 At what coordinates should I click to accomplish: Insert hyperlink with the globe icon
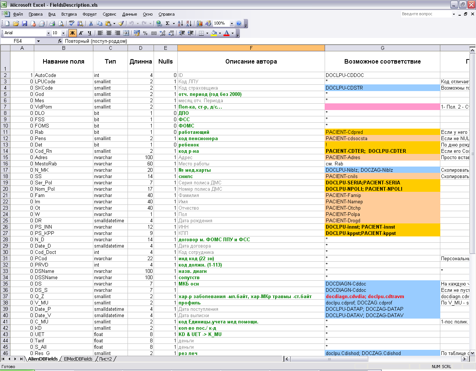pos(159,23)
